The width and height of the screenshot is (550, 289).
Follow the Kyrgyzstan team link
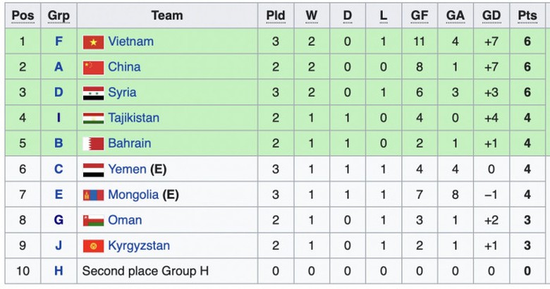pyautogui.click(x=138, y=246)
